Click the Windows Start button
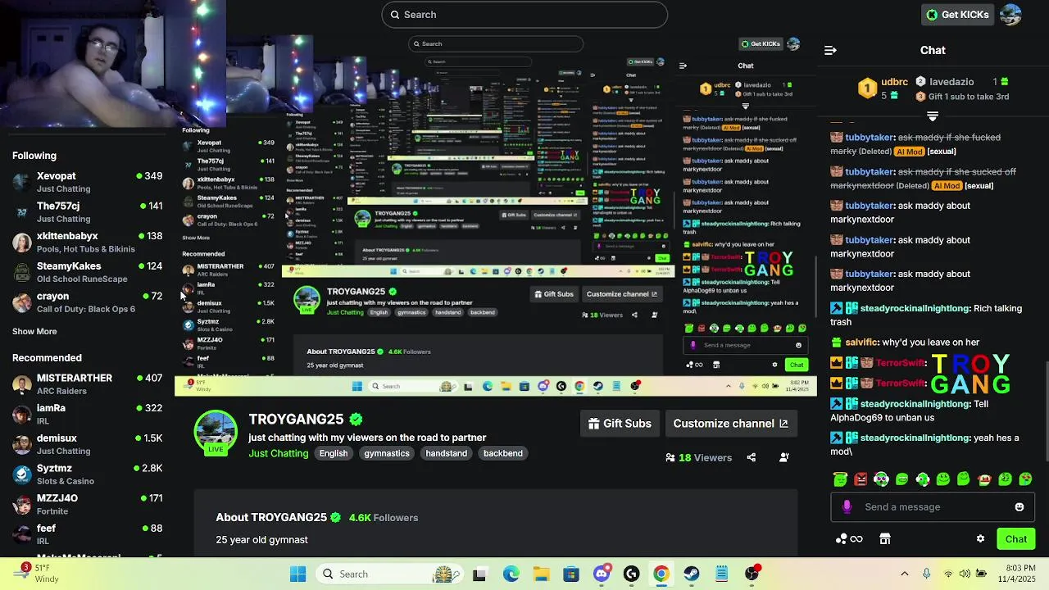Screen dimensions: 1049x590 pos(297,574)
